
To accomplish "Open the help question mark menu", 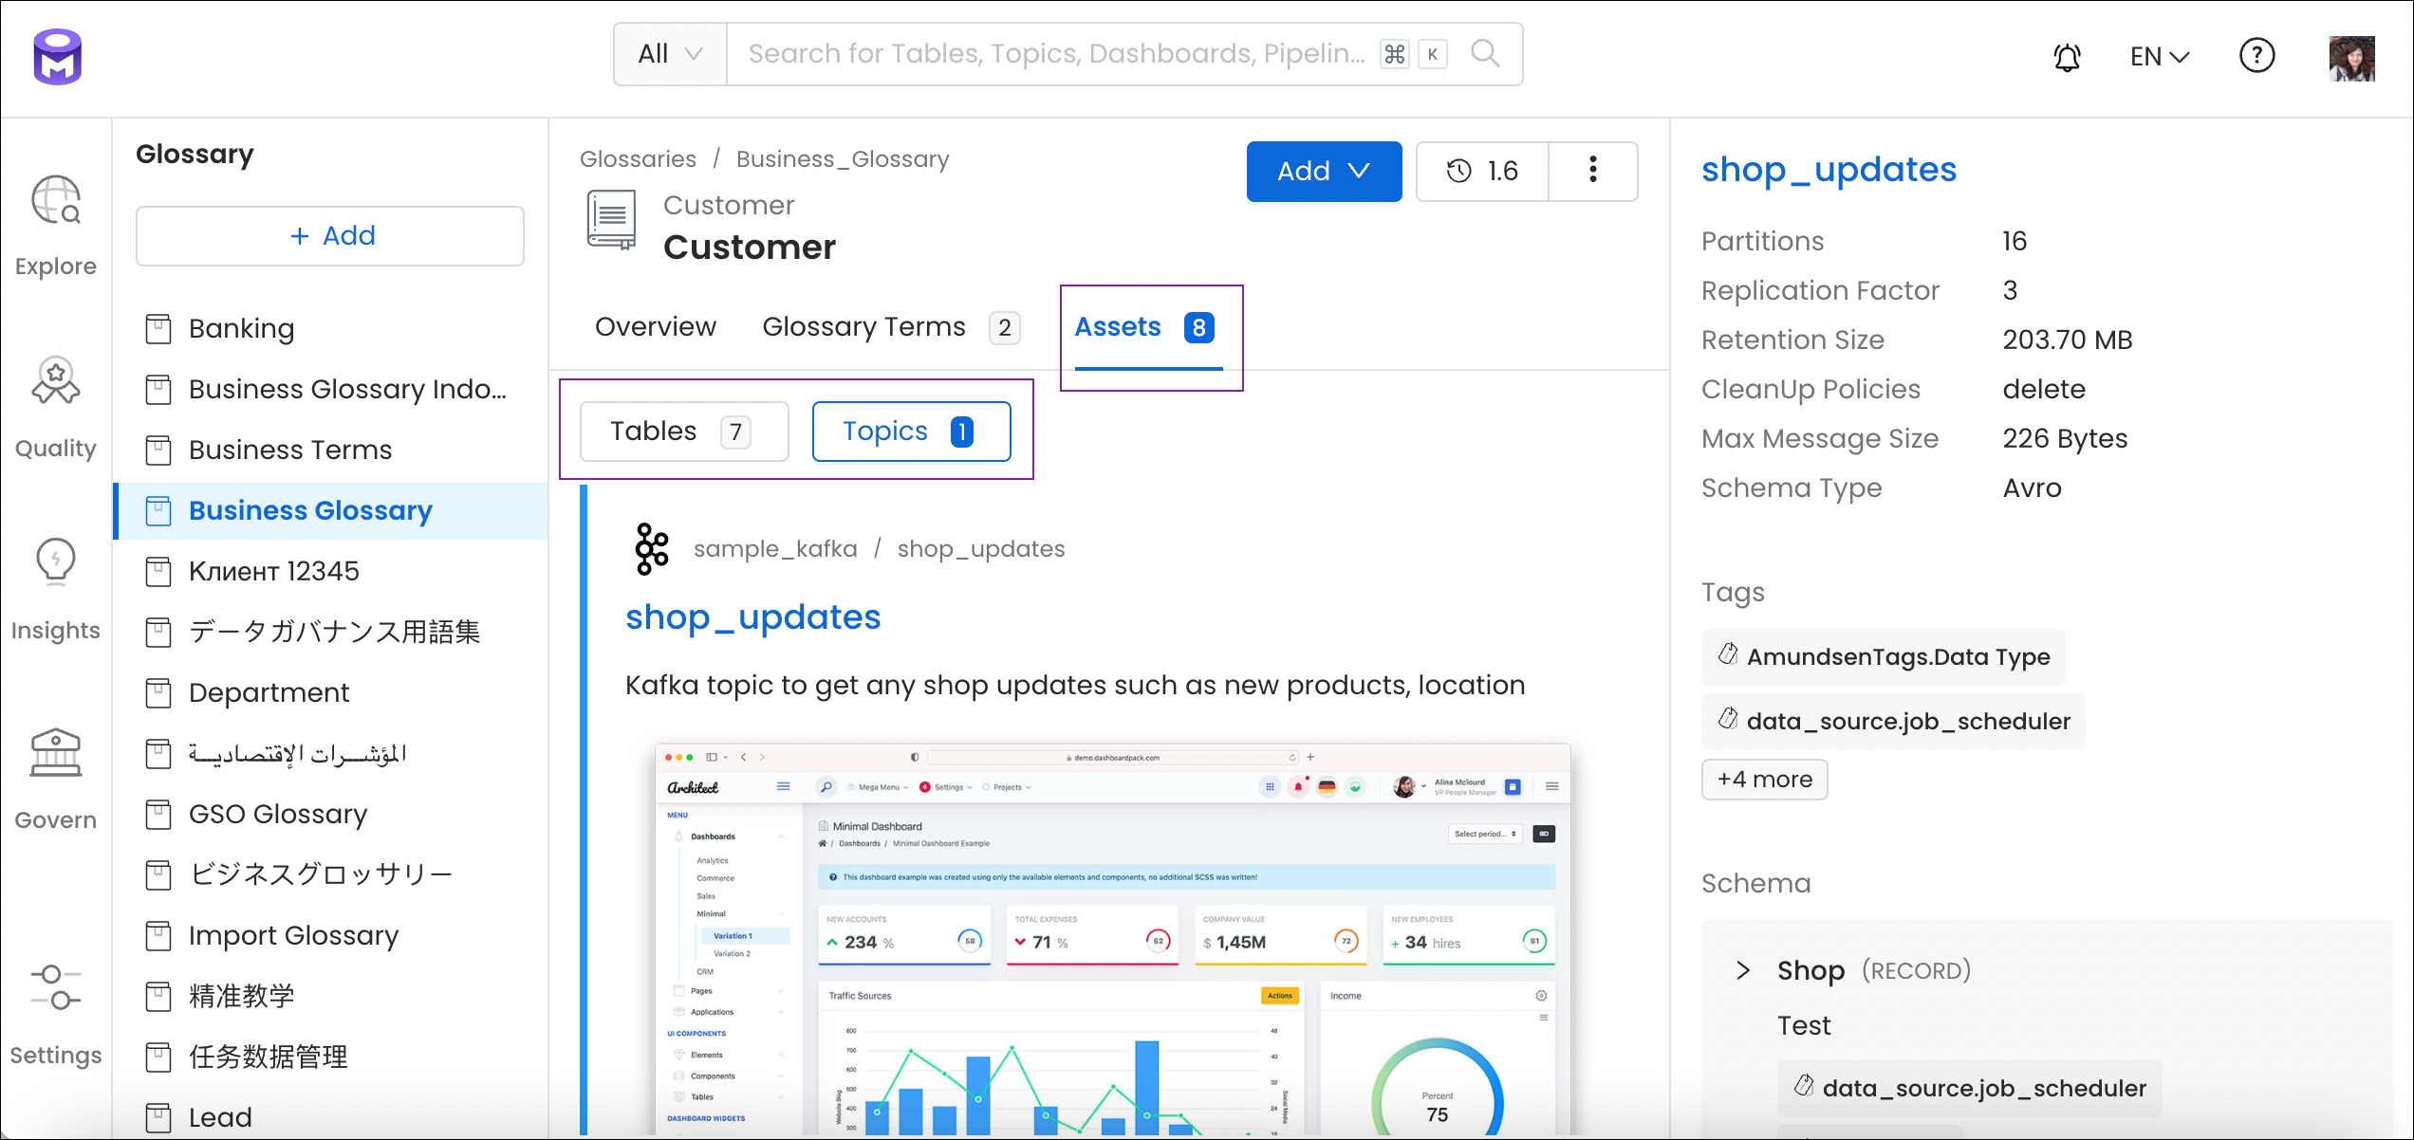I will click(2256, 55).
